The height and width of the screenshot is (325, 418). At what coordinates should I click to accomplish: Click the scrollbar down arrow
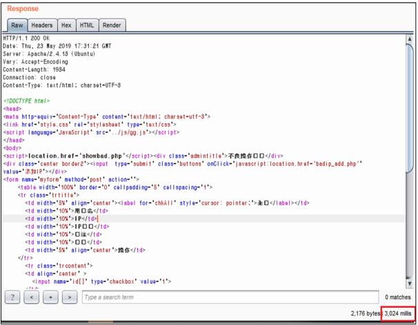point(410,284)
